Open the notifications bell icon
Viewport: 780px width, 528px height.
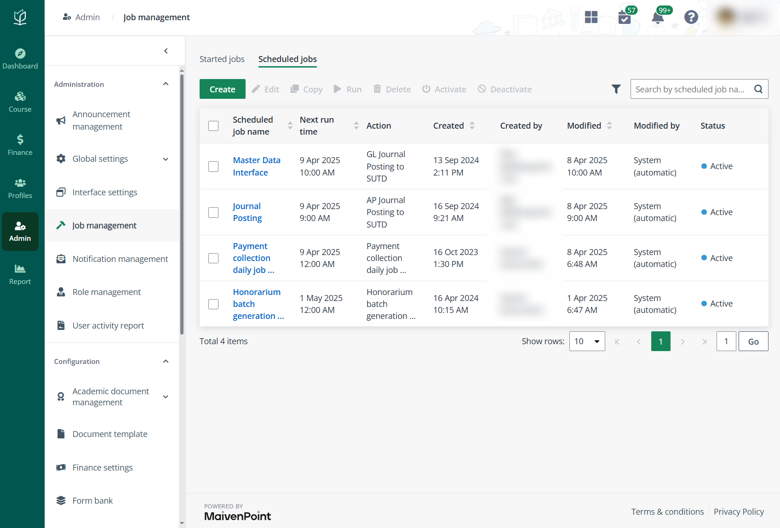tap(658, 17)
